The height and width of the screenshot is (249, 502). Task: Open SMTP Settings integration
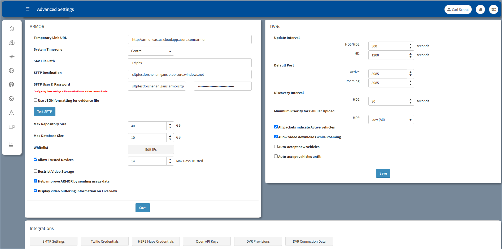[x=54, y=241]
